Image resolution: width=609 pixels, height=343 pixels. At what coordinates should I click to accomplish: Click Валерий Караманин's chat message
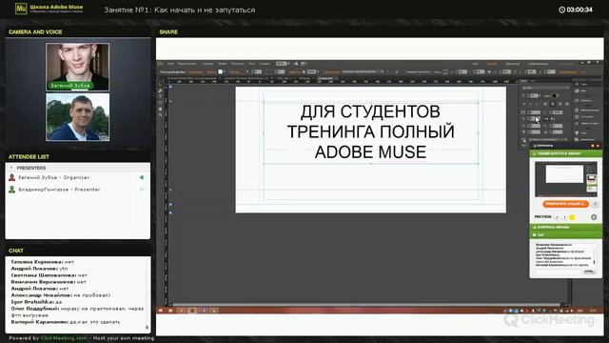tap(66, 322)
